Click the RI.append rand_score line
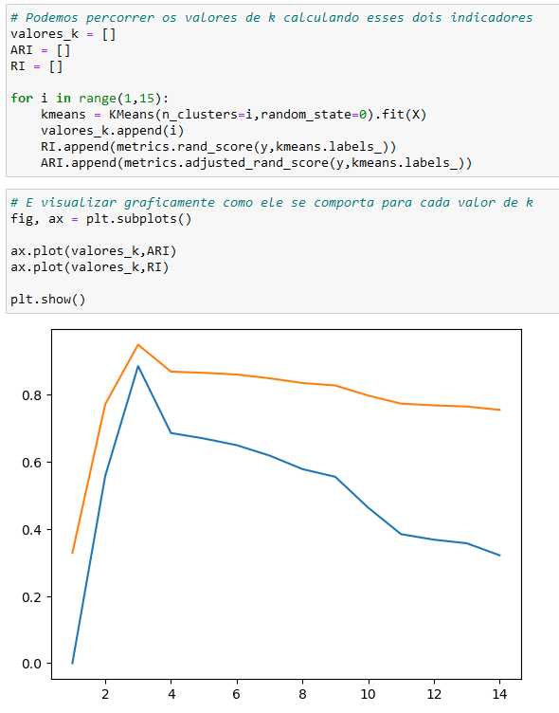Image resolution: width=559 pixels, height=713 pixels. [x=219, y=147]
